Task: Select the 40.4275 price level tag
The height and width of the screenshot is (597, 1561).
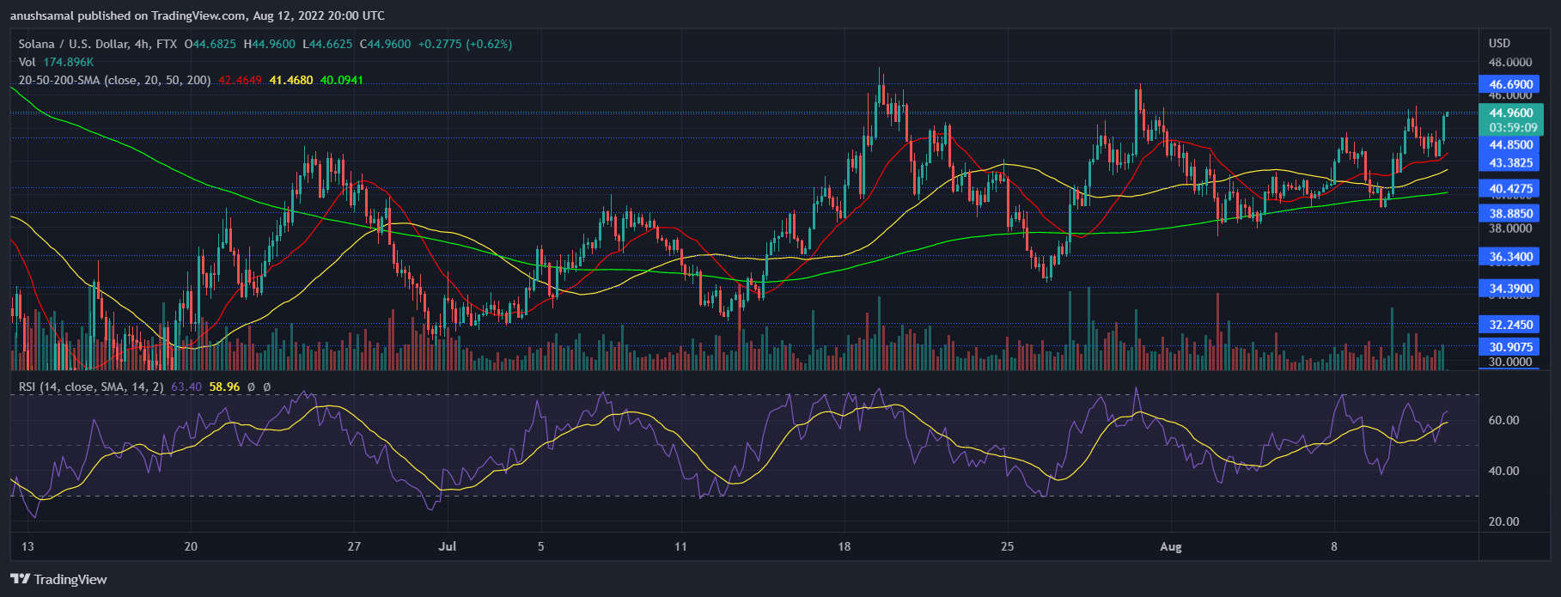Action: coord(1511,188)
